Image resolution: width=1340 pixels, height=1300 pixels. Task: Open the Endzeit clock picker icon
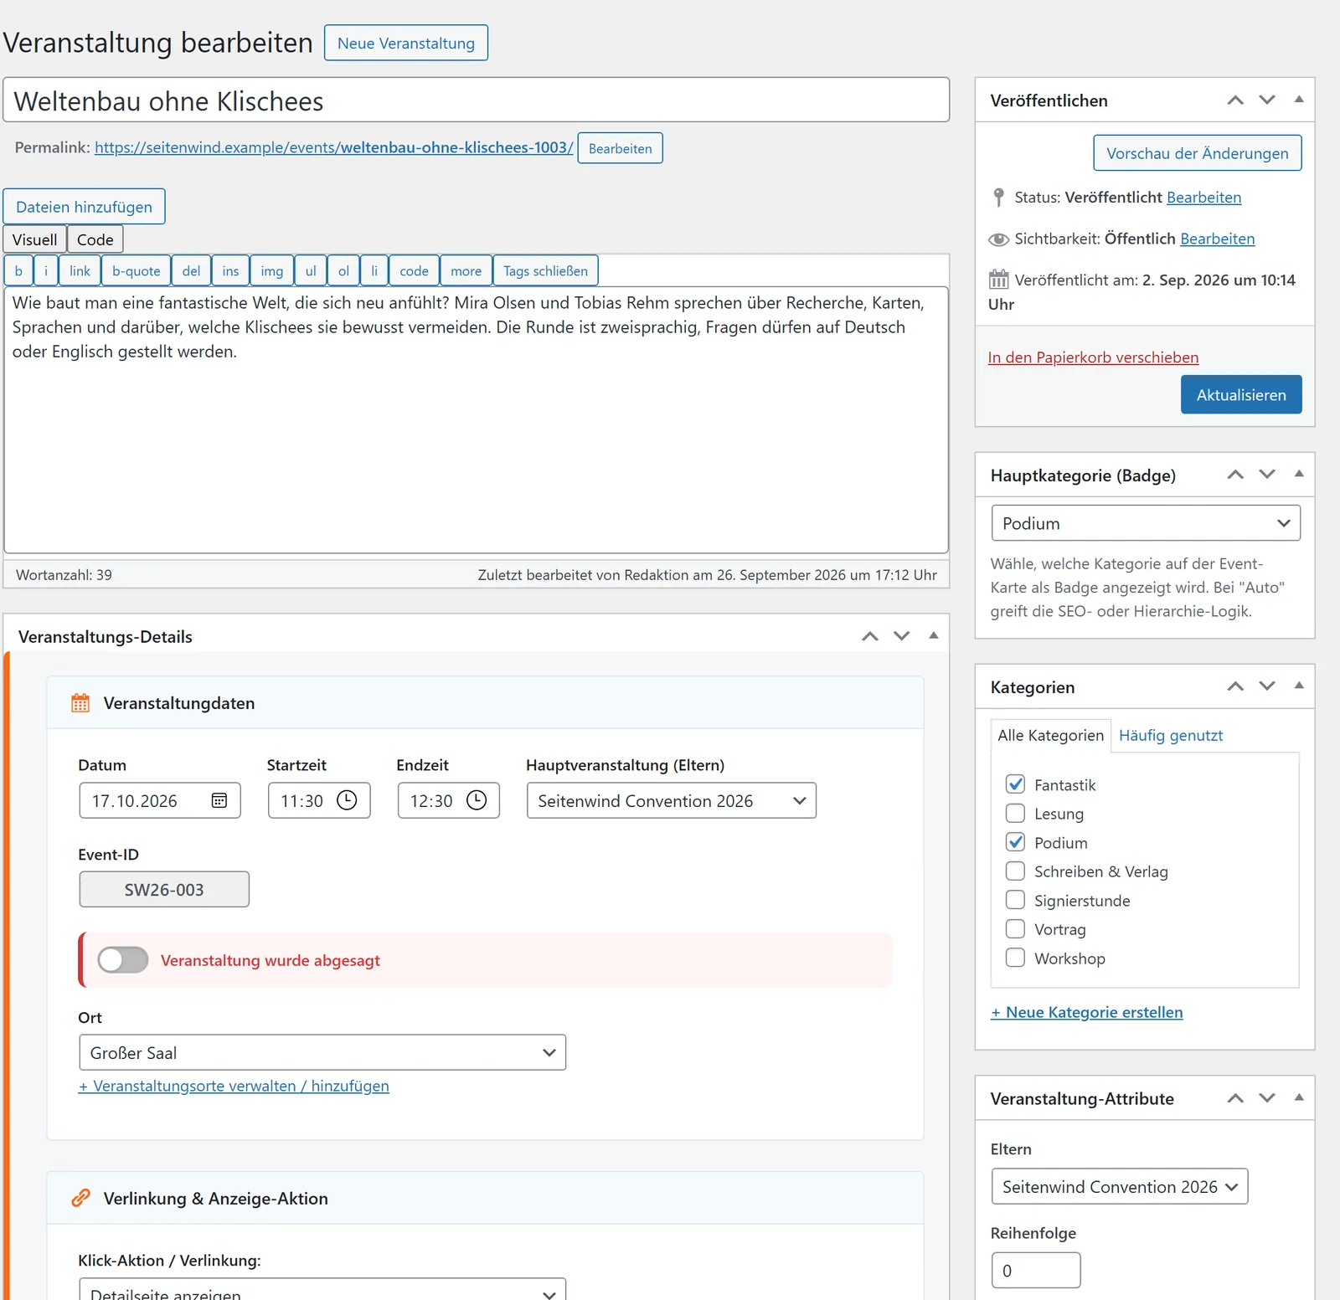pos(477,800)
